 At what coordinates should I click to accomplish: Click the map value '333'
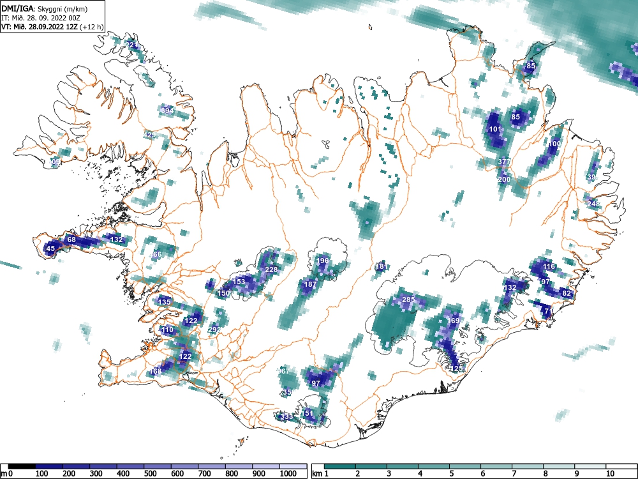point(286,416)
